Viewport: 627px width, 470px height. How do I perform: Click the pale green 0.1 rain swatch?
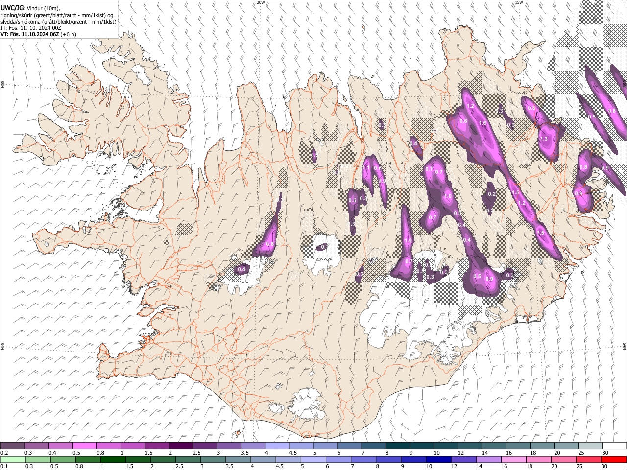12,459
